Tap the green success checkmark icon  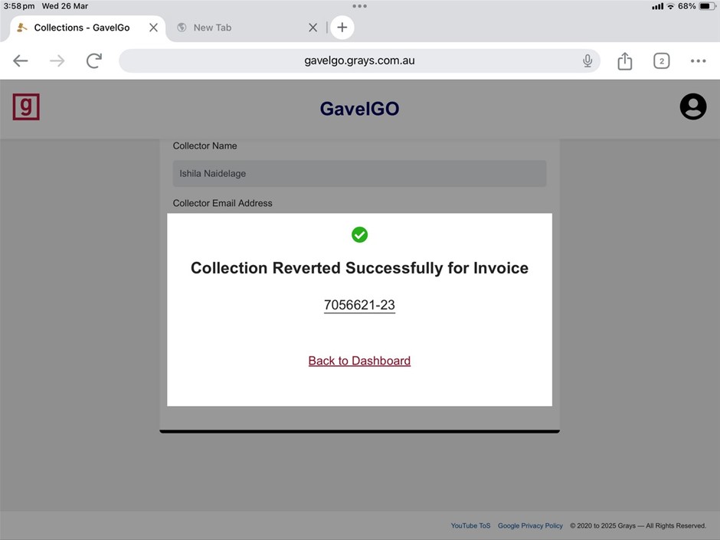click(x=359, y=234)
